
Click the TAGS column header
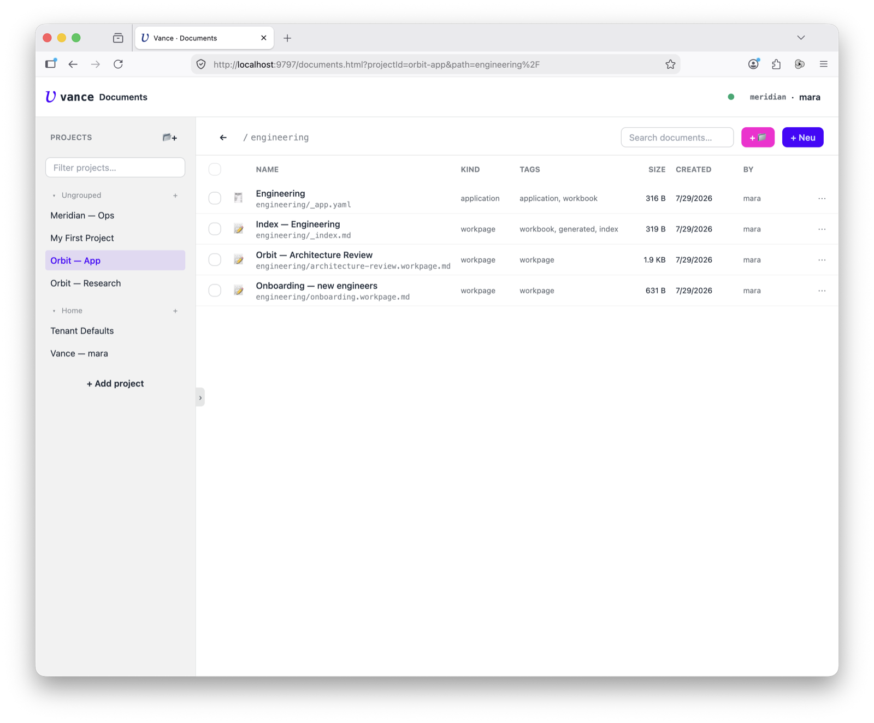pyautogui.click(x=529, y=169)
